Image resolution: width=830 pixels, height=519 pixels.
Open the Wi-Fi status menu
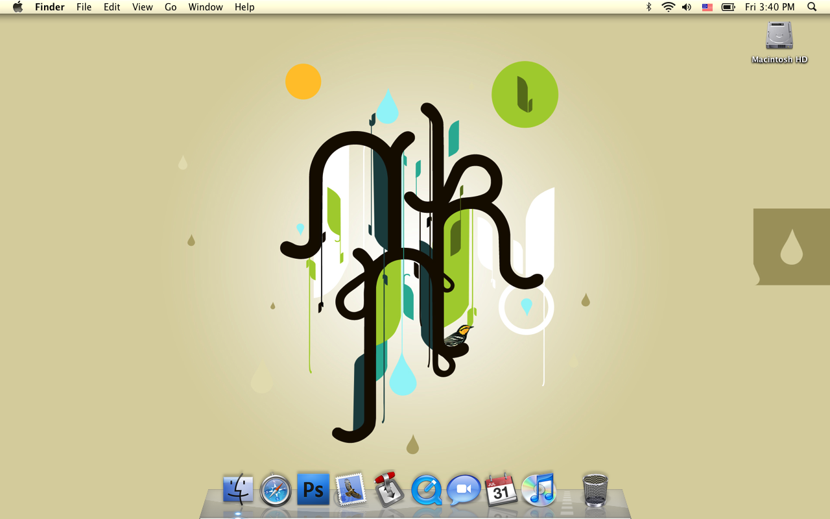tap(668, 7)
